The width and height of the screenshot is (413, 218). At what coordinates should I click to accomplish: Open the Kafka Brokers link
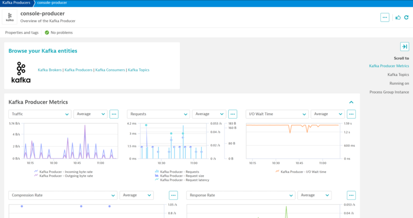50,70
